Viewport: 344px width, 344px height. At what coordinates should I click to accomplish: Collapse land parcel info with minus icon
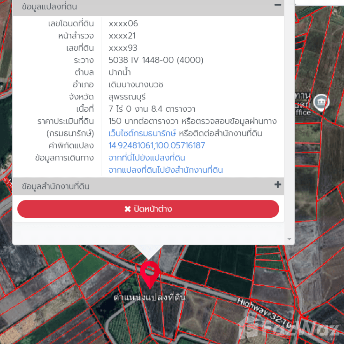278,5
